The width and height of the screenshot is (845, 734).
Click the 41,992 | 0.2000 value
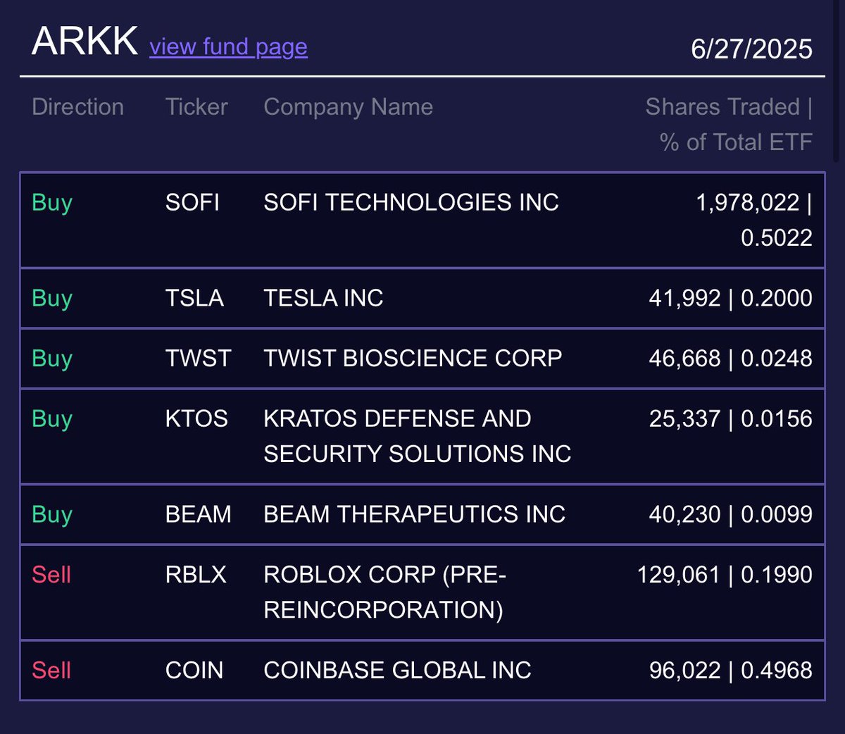point(730,299)
